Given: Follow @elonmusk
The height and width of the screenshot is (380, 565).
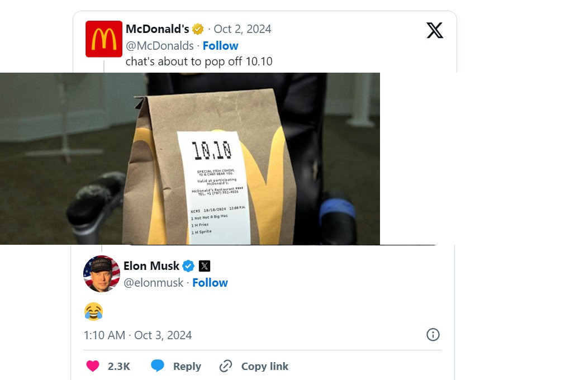Looking at the screenshot, I should (x=210, y=283).
